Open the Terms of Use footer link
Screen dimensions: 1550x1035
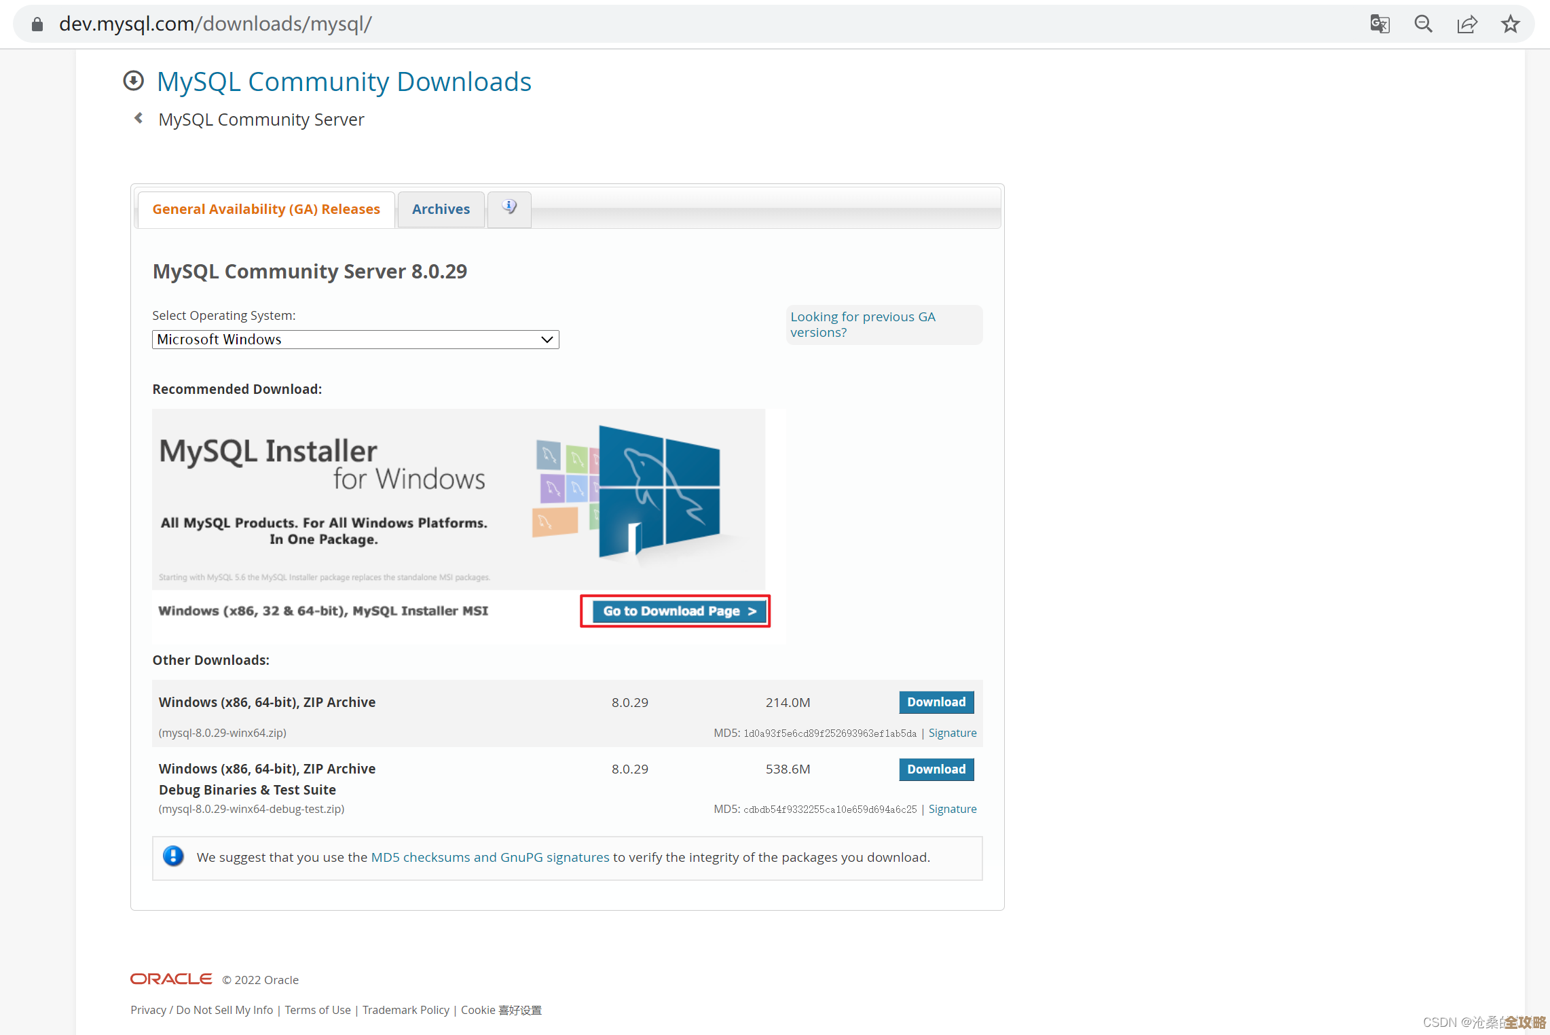click(317, 1010)
